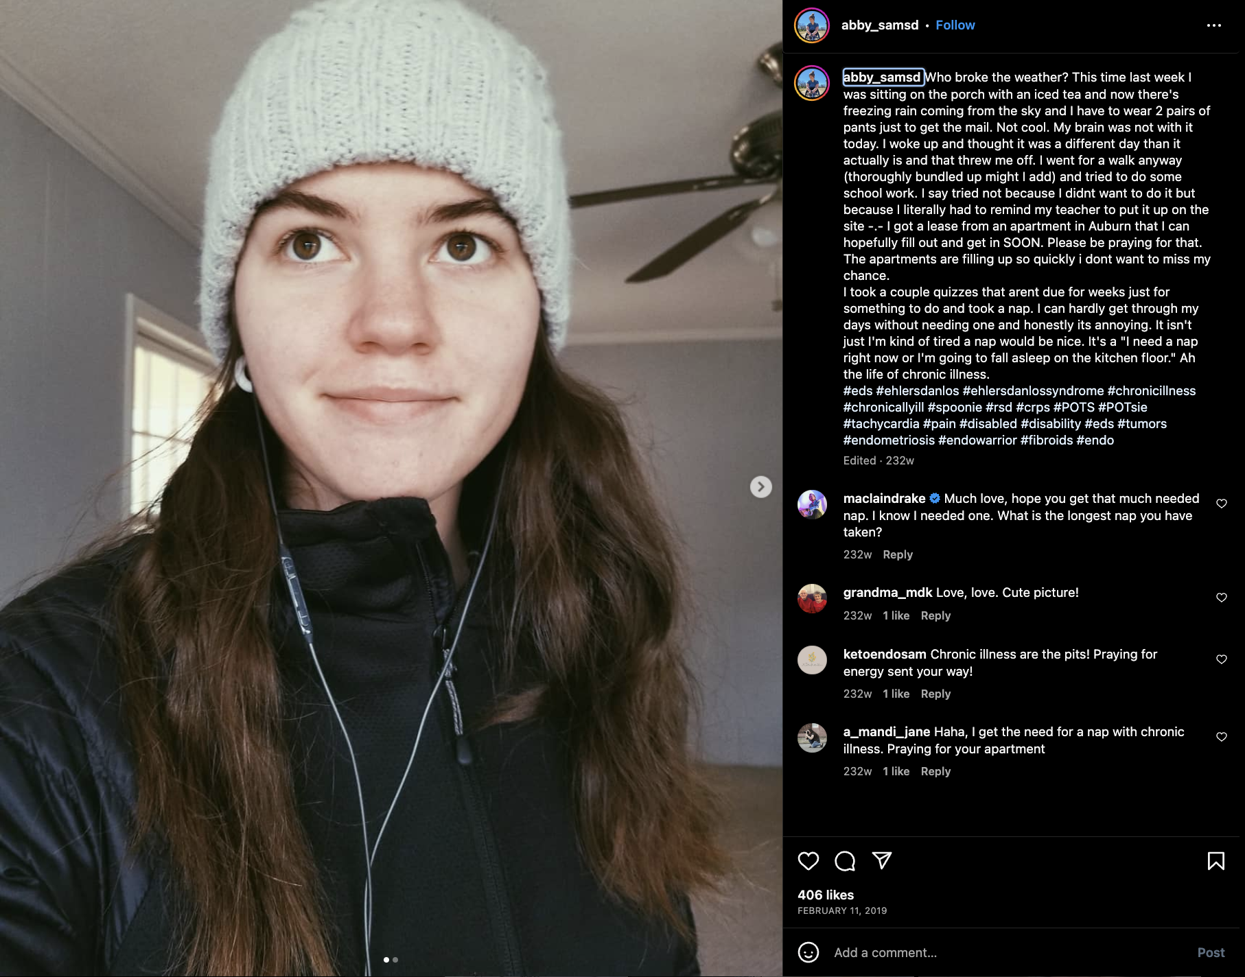Open emoji picker smiley icon

pos(808,952)
